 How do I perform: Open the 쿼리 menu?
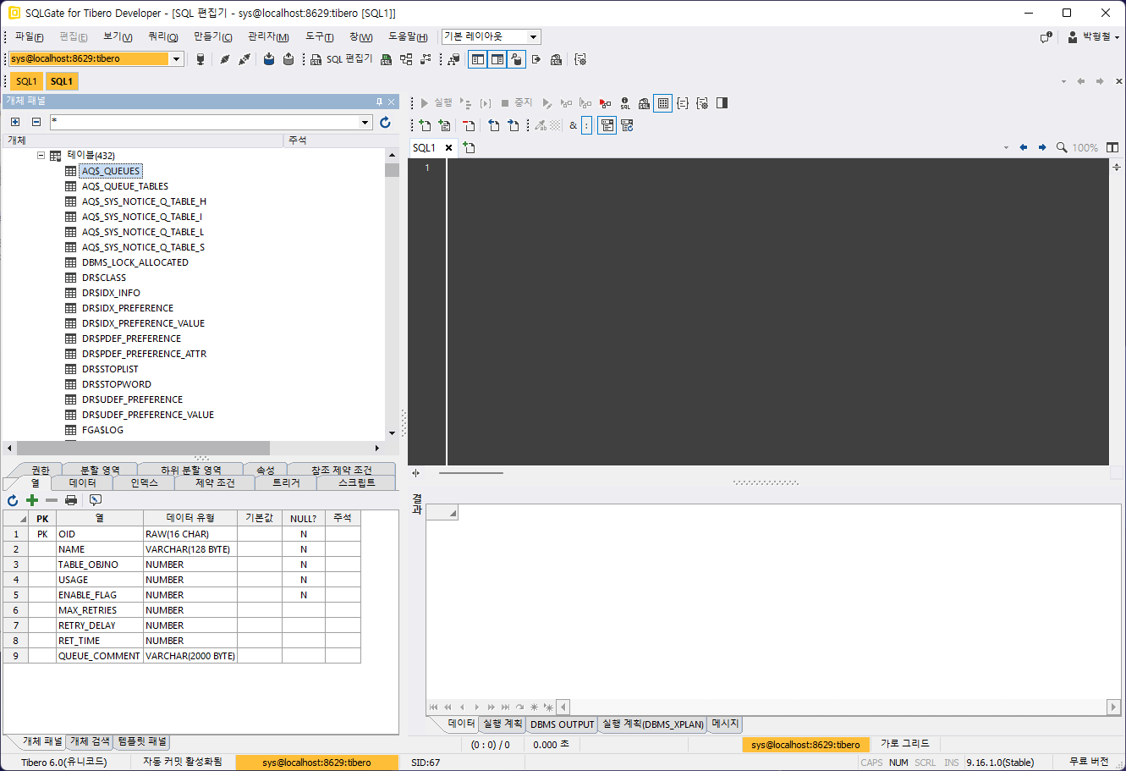tap(162, 37)
